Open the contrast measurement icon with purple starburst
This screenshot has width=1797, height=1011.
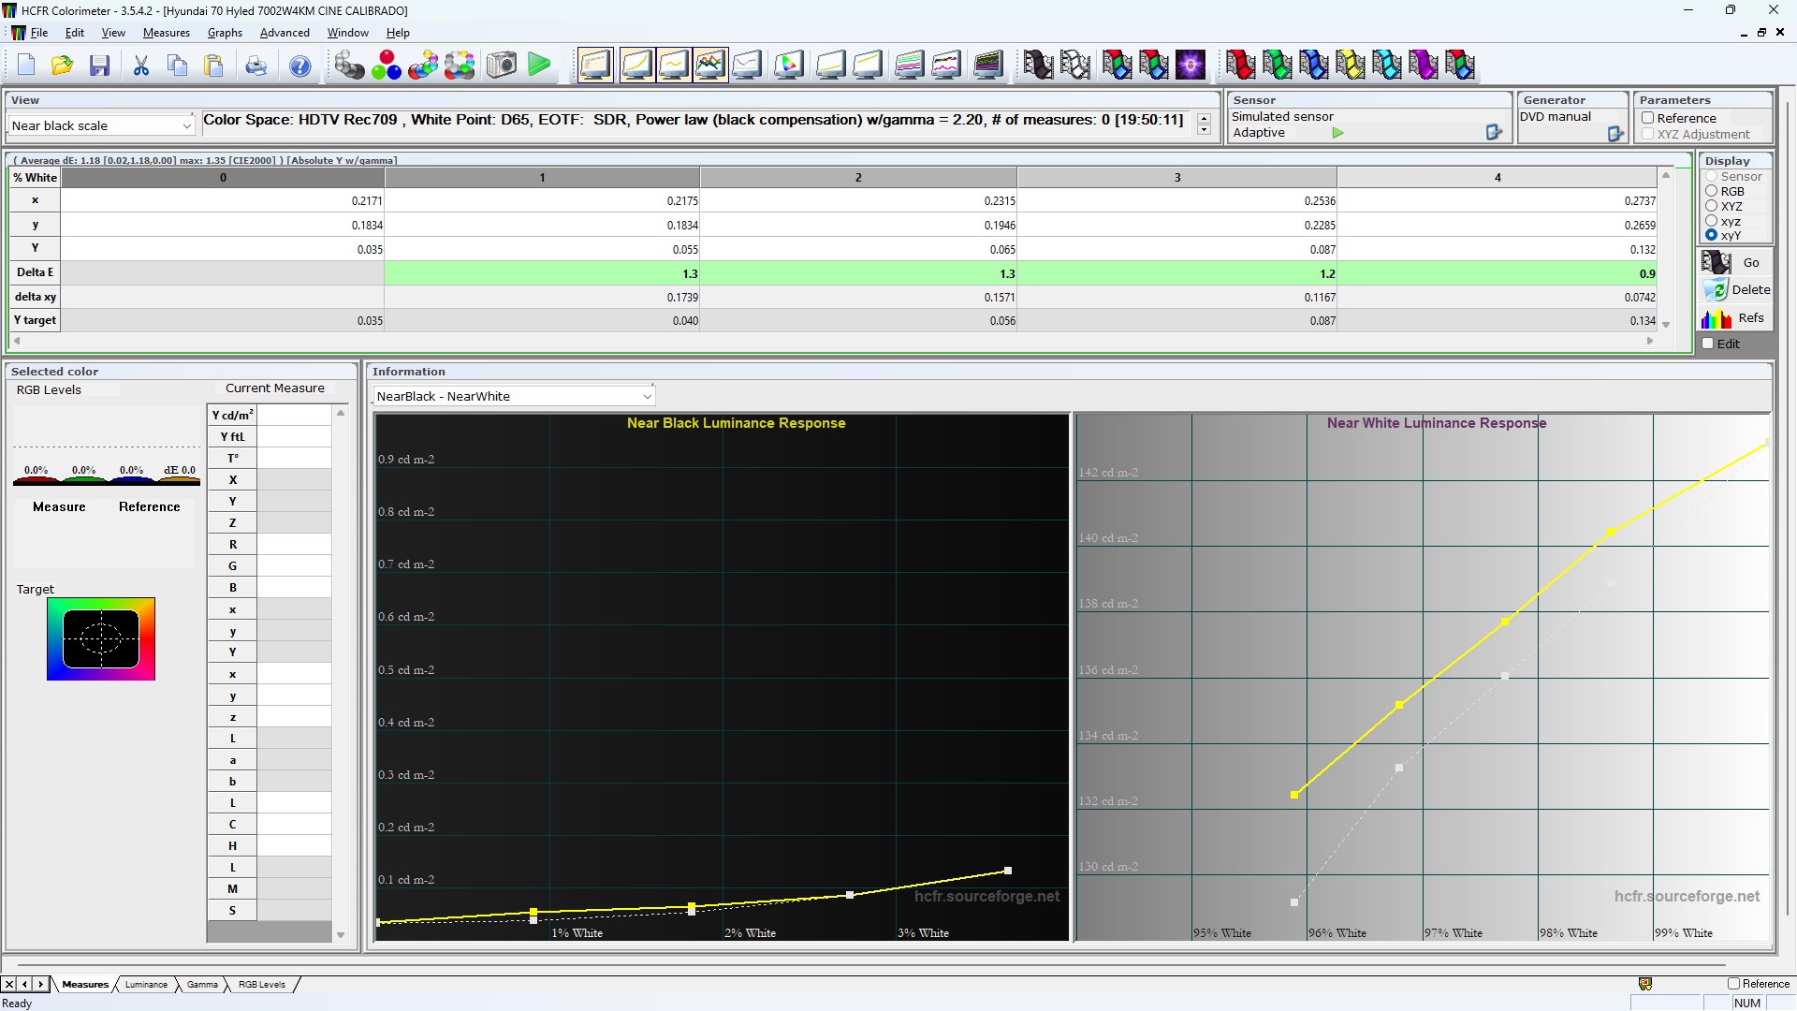click(x=1191, y=65)
